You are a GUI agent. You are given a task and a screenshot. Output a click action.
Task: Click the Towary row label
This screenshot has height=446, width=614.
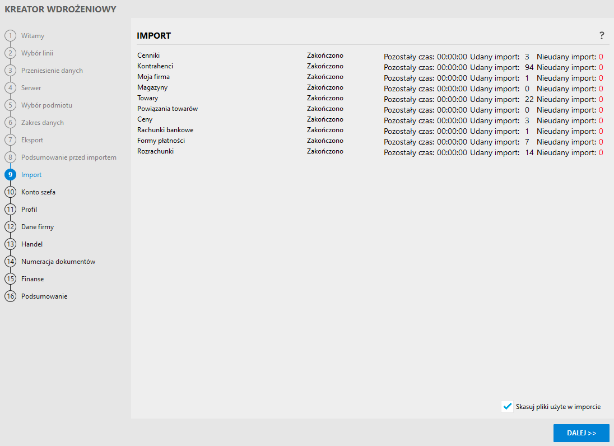click(148, 98)
